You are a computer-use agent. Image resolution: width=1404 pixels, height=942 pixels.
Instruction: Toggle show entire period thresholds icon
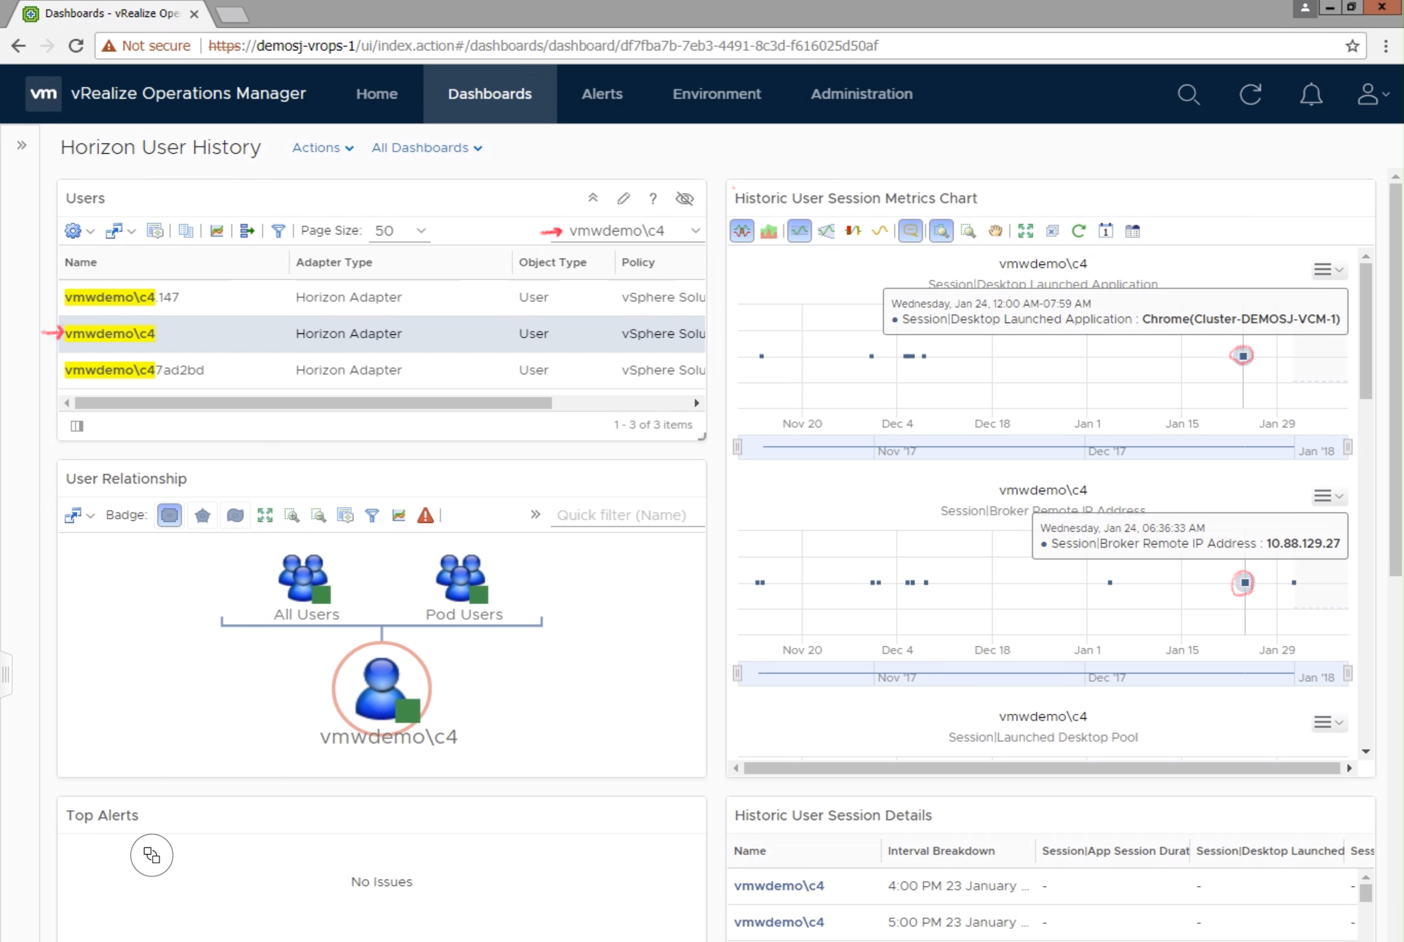(x=826, y=231)
